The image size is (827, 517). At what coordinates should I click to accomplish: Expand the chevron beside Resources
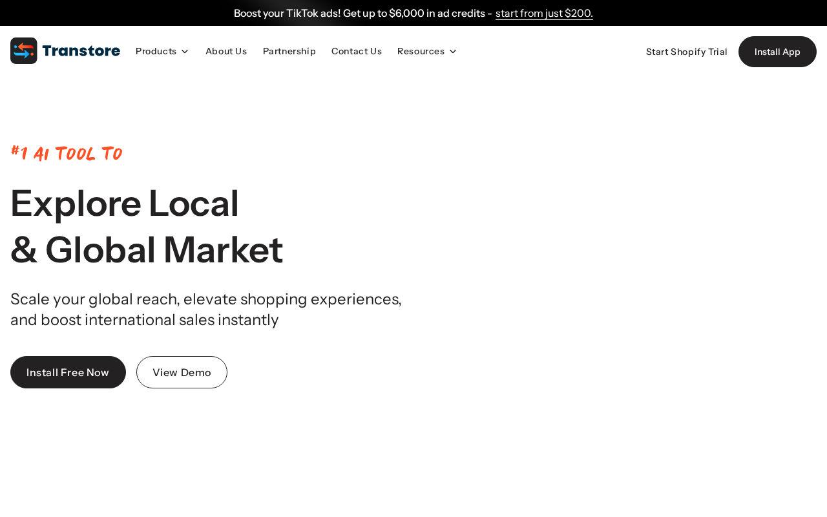[453, 52]
